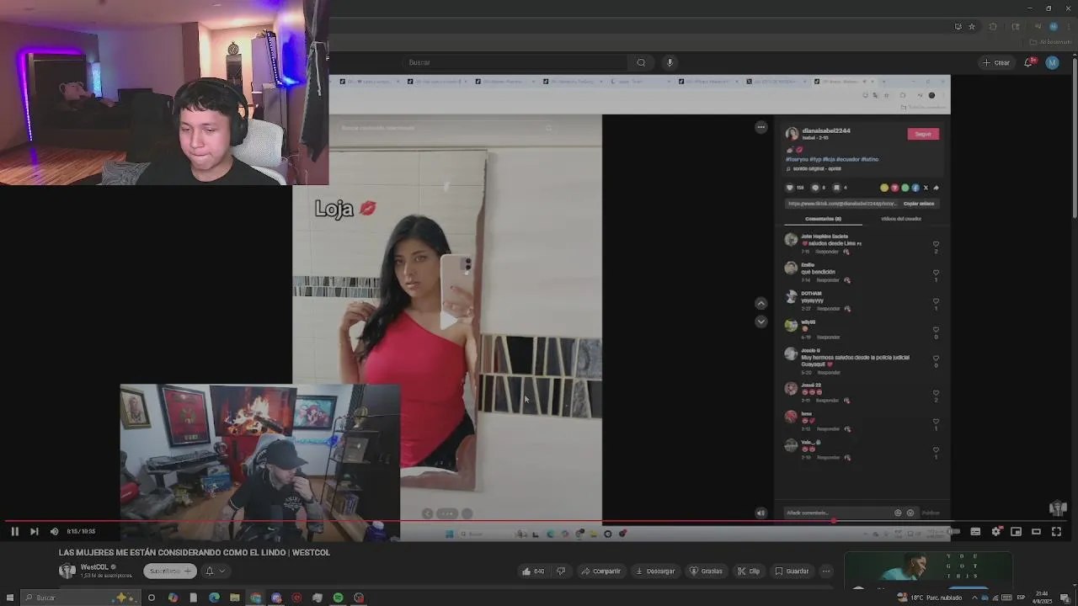Open share arrow for more options
The image size is (1078, 606).
click(936, 188)
